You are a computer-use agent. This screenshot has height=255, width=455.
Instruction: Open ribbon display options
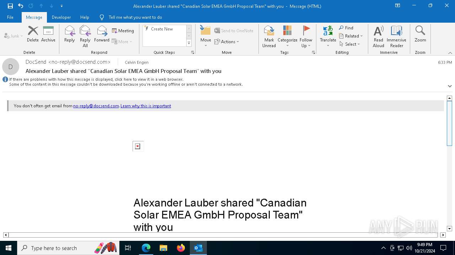[397, 6]
